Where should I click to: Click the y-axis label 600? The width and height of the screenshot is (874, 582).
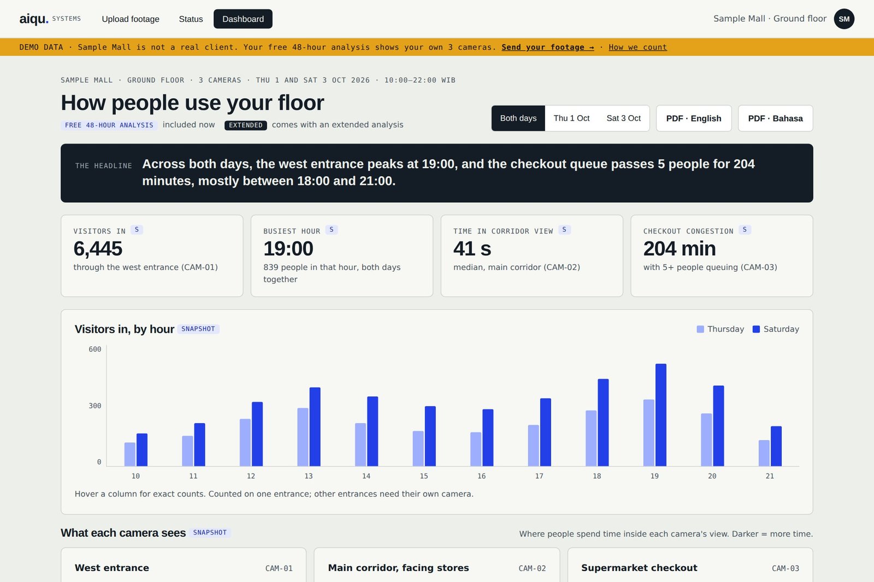click(95, 349)
